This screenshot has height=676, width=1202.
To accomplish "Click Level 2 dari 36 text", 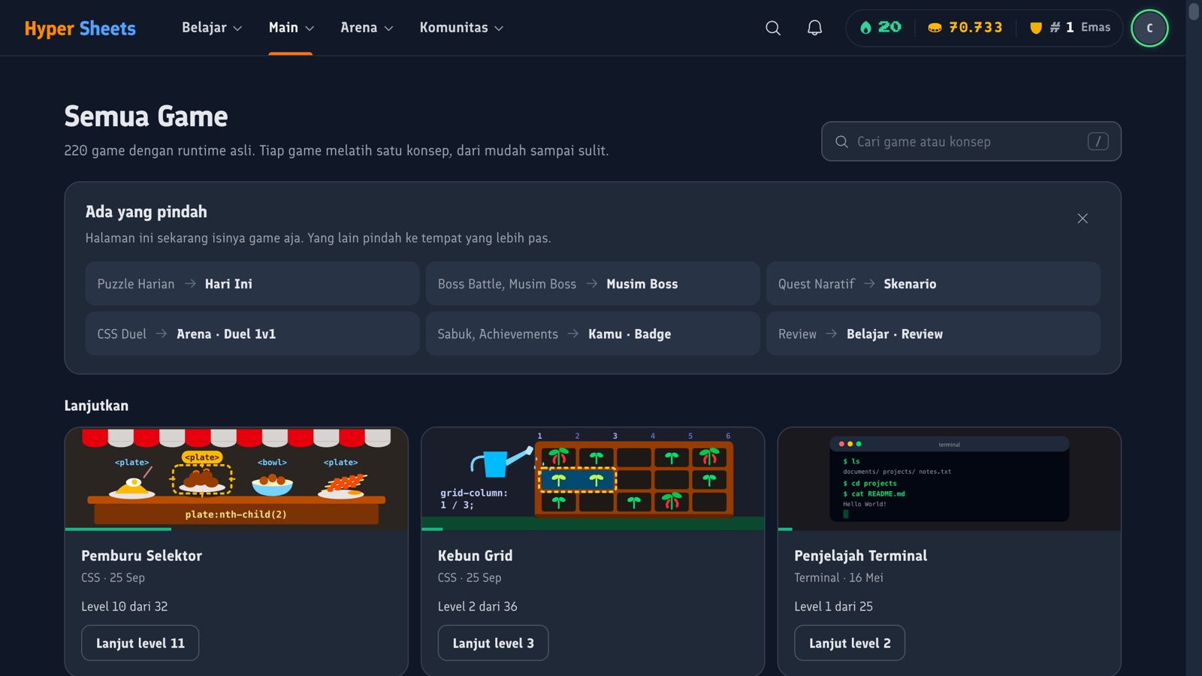I will (x=478, y=606).
